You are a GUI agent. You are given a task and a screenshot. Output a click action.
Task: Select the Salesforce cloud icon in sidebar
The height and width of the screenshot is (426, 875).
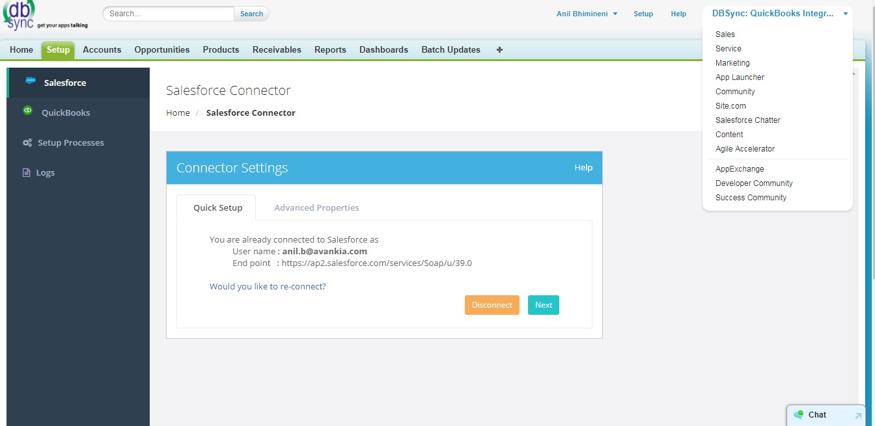coord(31,81)
